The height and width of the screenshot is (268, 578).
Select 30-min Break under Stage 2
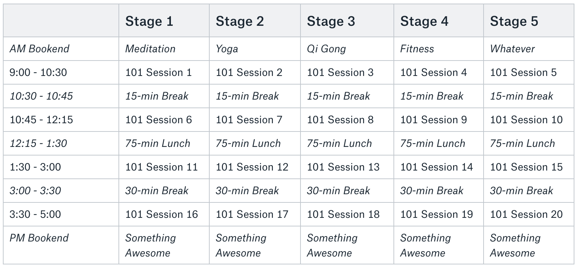[x=247, y=191]
